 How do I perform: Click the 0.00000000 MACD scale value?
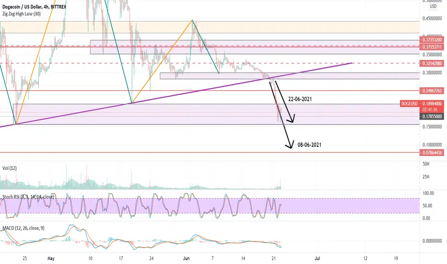[x=432, y=241]
